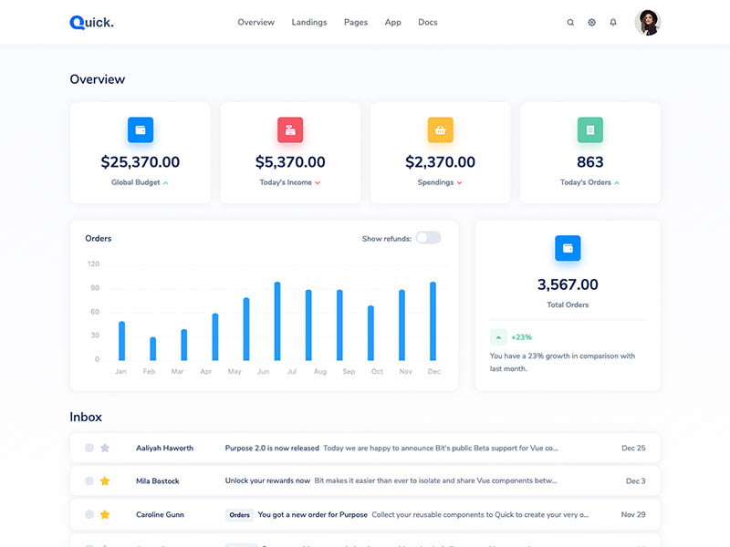
Task: Click the yellow Spendings basket icon
Action: click(440, 129)
